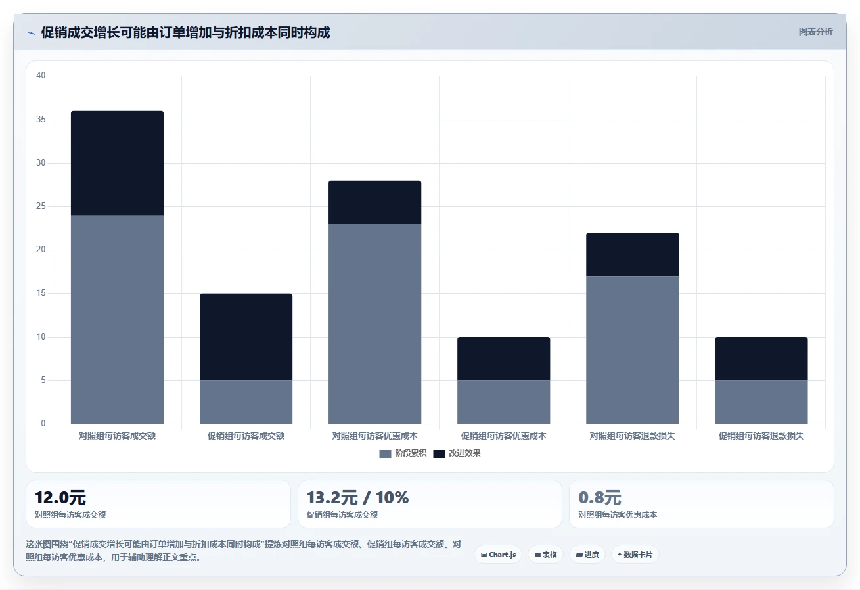
Task: Click the description paragraph starting 这张图围绕
Action: point(244,551)
